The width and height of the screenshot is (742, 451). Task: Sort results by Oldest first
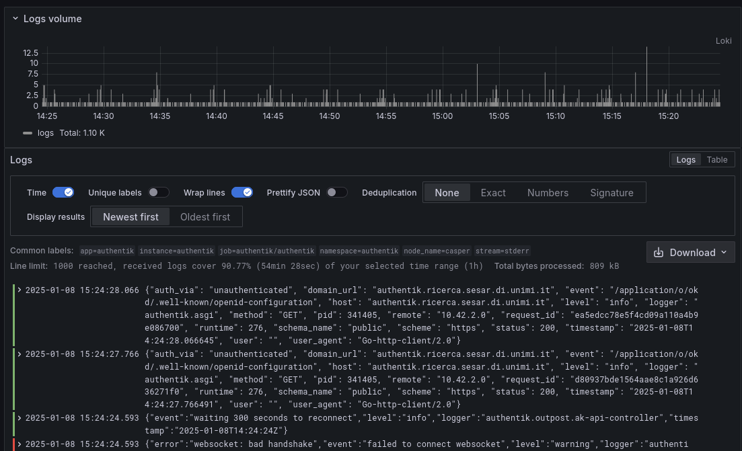pos(205,217)
